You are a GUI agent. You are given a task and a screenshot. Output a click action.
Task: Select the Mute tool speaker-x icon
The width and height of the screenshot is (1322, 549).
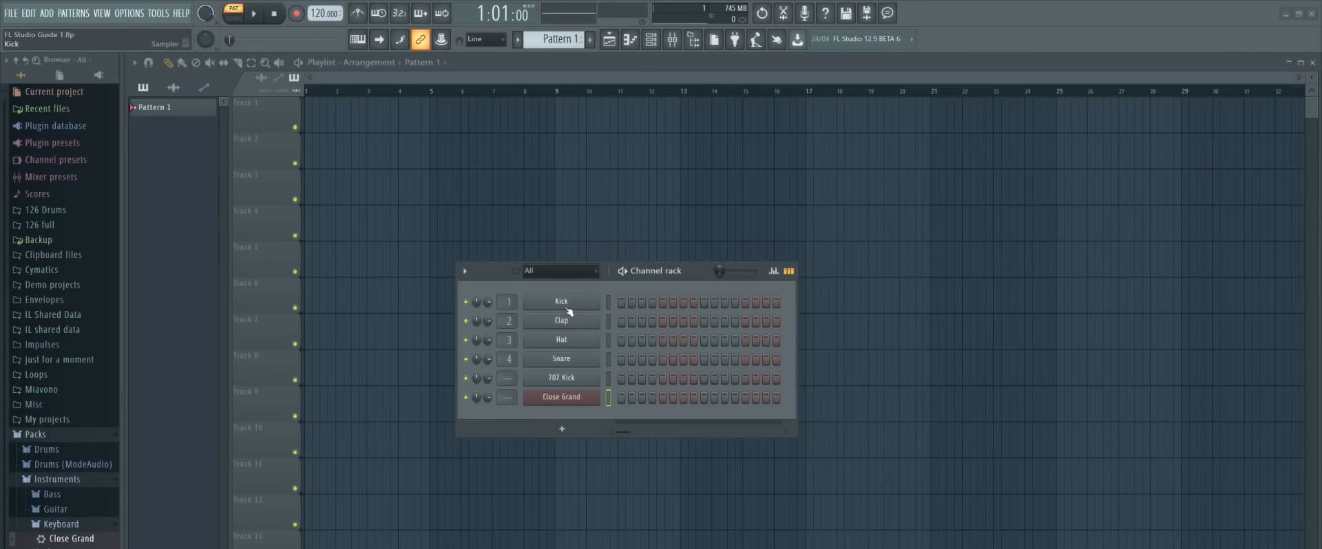[x=209, y=63]
